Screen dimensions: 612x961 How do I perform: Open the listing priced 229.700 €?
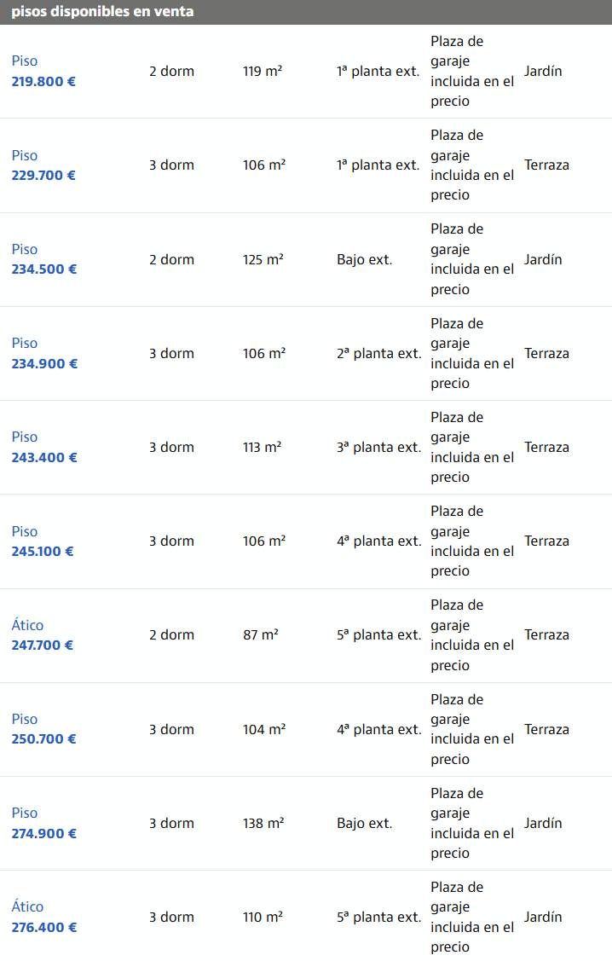click(x=43, y=176)
